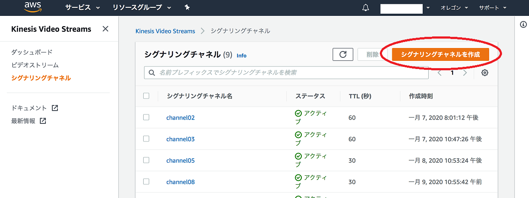Click creation time 一月 9, 2020 10:55:42 午前
The width and height of the screenshot is (529, 198).
(445, 182)
